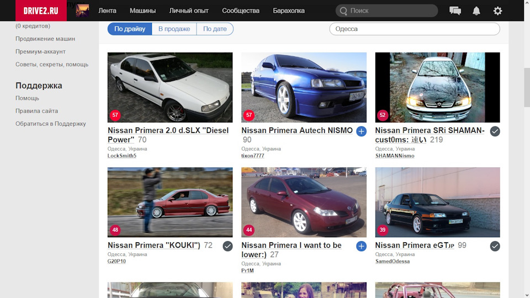Open the Nissan Primera Autech NISMO title link
The image size is (530, 298).
coord(297,130)
